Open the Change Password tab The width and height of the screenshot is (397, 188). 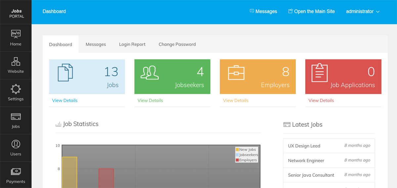tap(177, 44)
